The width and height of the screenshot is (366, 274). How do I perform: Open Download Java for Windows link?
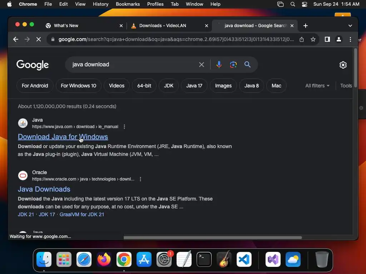pos(63,137)
